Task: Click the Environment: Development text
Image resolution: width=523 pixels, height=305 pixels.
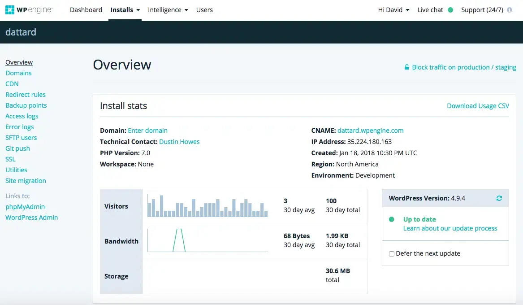Action: (353, 175)
